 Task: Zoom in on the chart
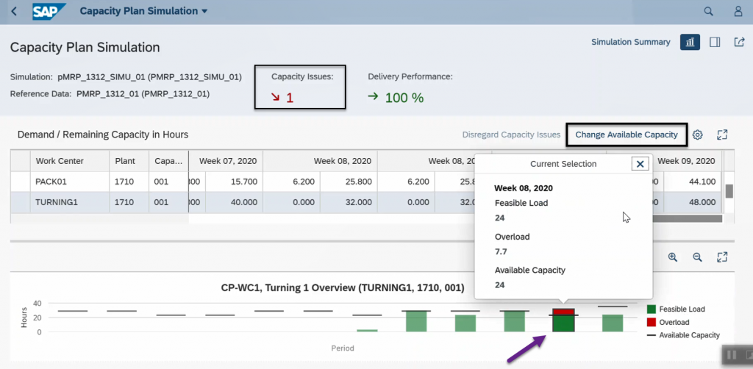(673, 257)
